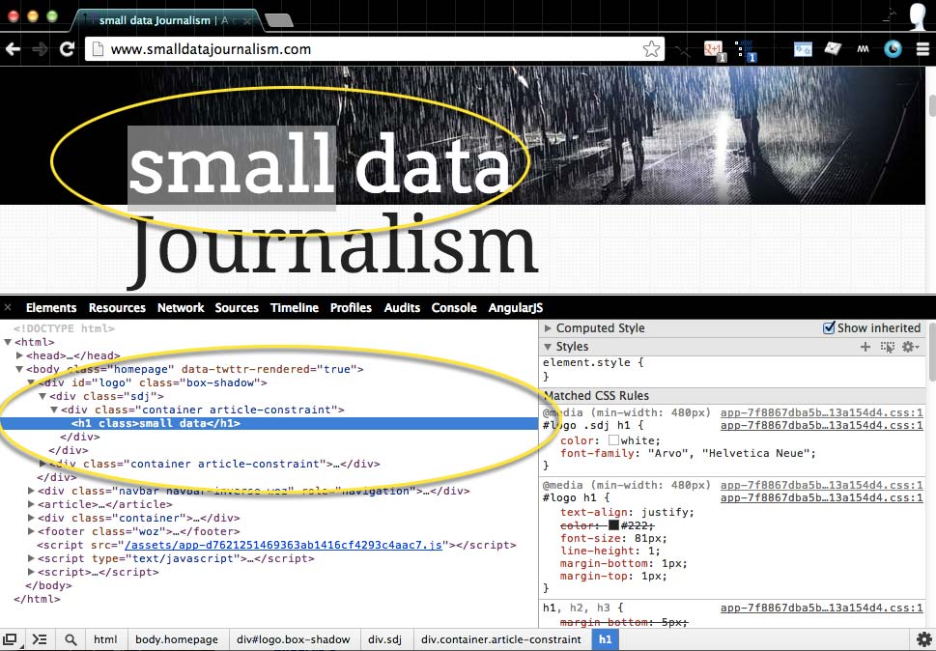
Task: Select body.homepage in the breadcrumb bar
Action: click(177, 639)
